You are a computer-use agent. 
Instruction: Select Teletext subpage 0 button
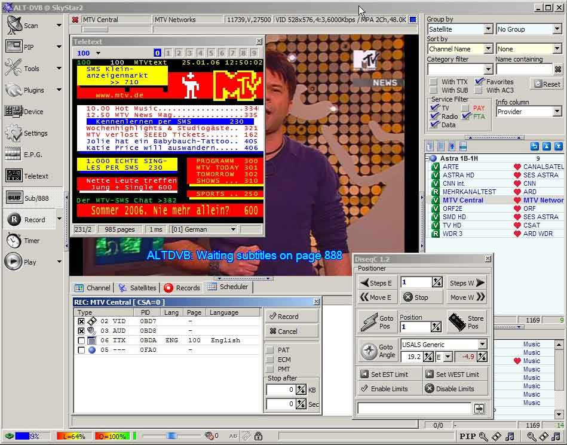pos(157,53)
